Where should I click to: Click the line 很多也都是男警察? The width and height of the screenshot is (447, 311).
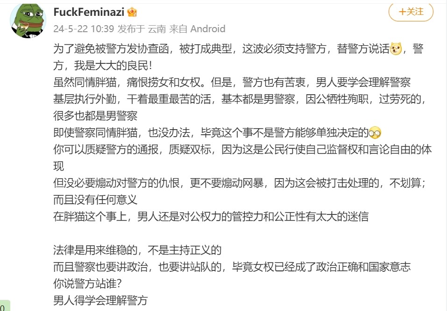[x=95, y=116]
